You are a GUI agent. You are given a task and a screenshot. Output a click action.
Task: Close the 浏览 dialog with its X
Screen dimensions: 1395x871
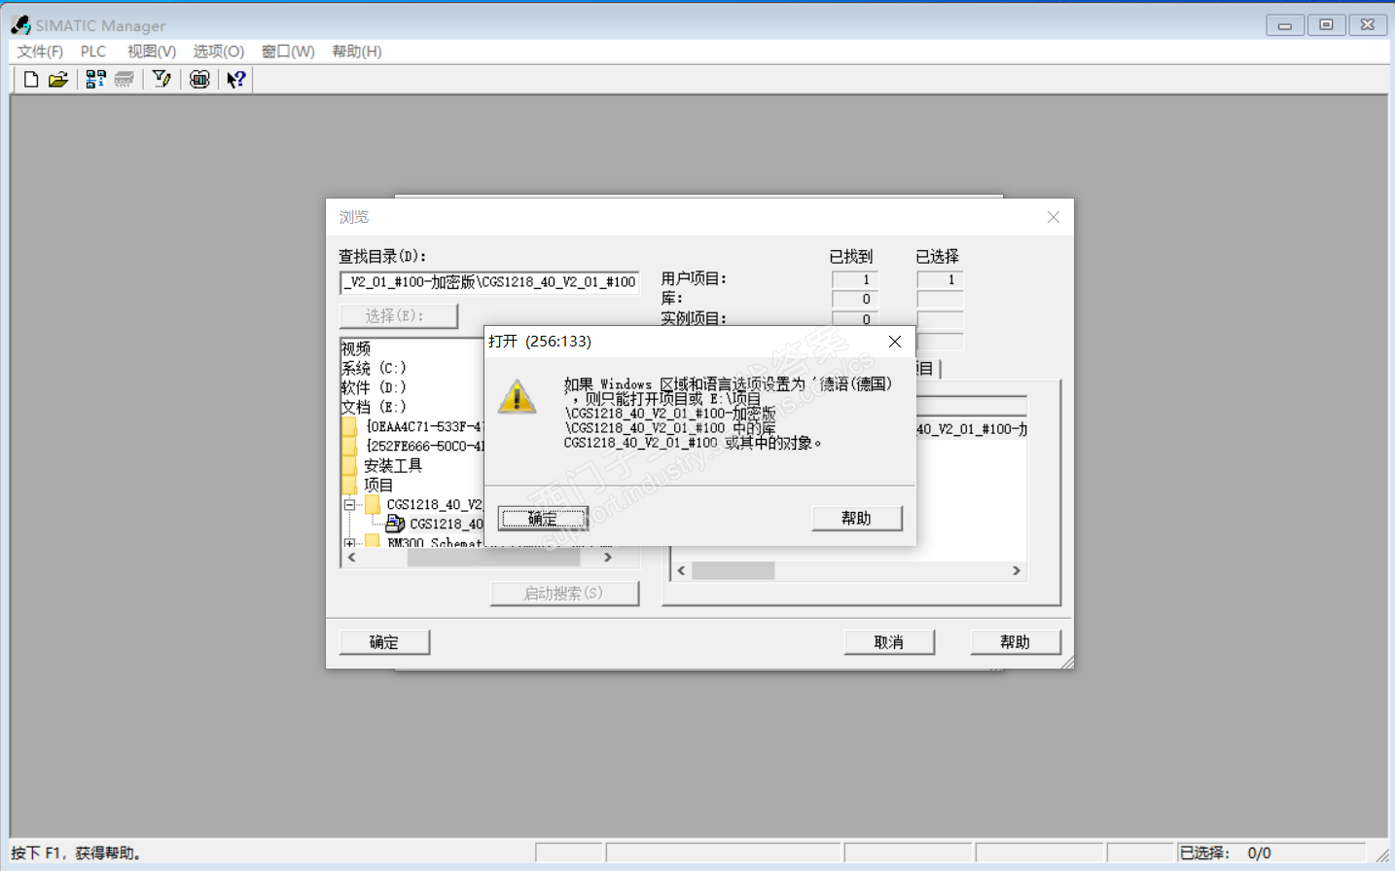pyautogui.click(x=1054, y=217)
